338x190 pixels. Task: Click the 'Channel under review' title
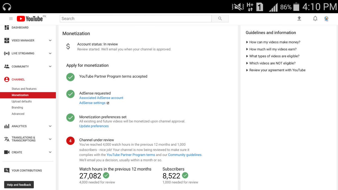click(x=97, y=140)
